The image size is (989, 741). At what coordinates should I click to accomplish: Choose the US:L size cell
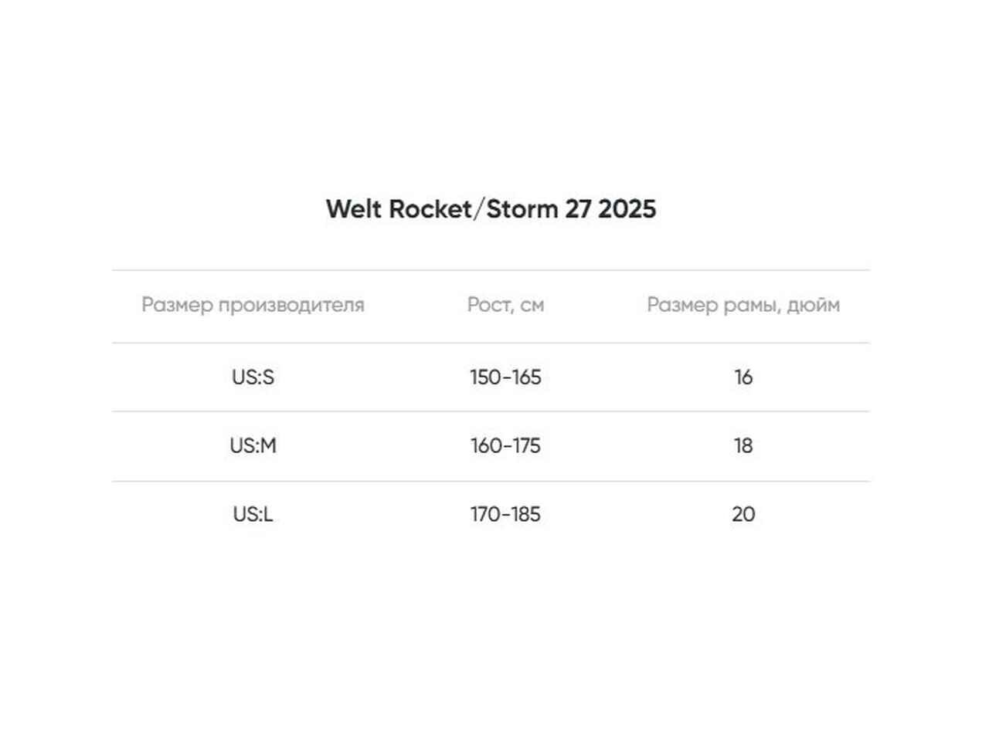[x=253, y=514]
